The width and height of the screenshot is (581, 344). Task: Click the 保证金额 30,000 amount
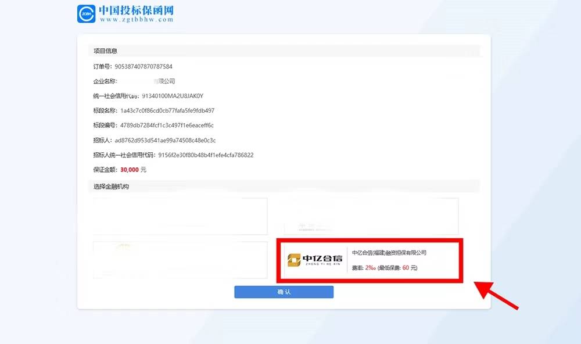[129, 170]
